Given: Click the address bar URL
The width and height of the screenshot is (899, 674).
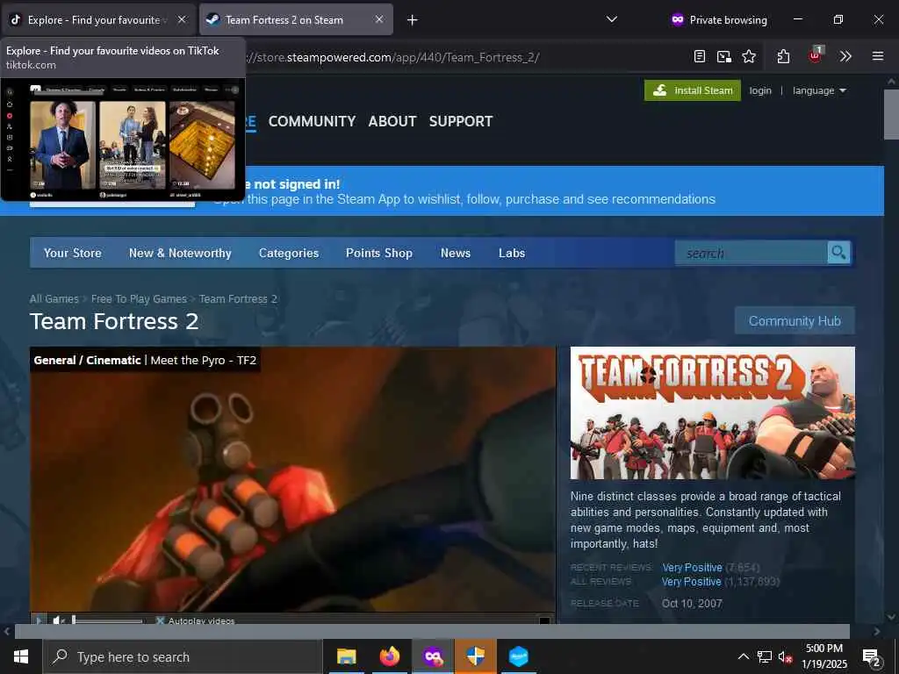Looking at the screenshot, I should coord(392,57).
